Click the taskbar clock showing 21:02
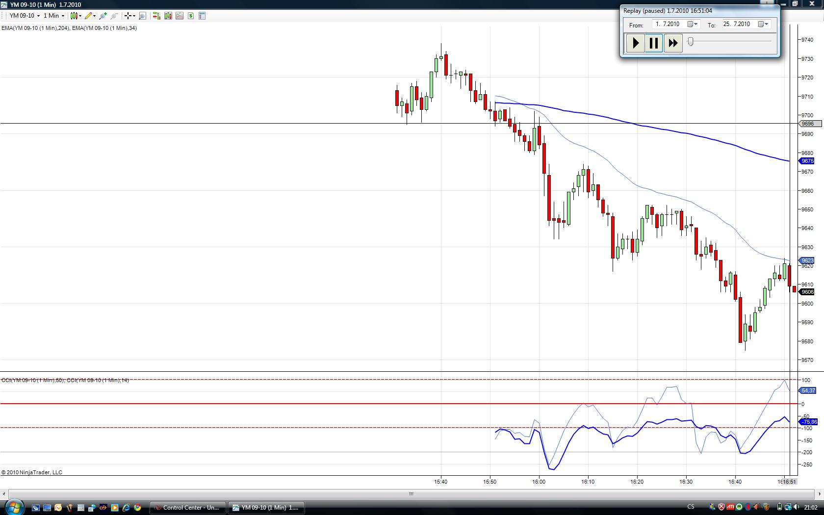Screen dimensions: 824x515 pyautogui.click(x=811, y=508)
